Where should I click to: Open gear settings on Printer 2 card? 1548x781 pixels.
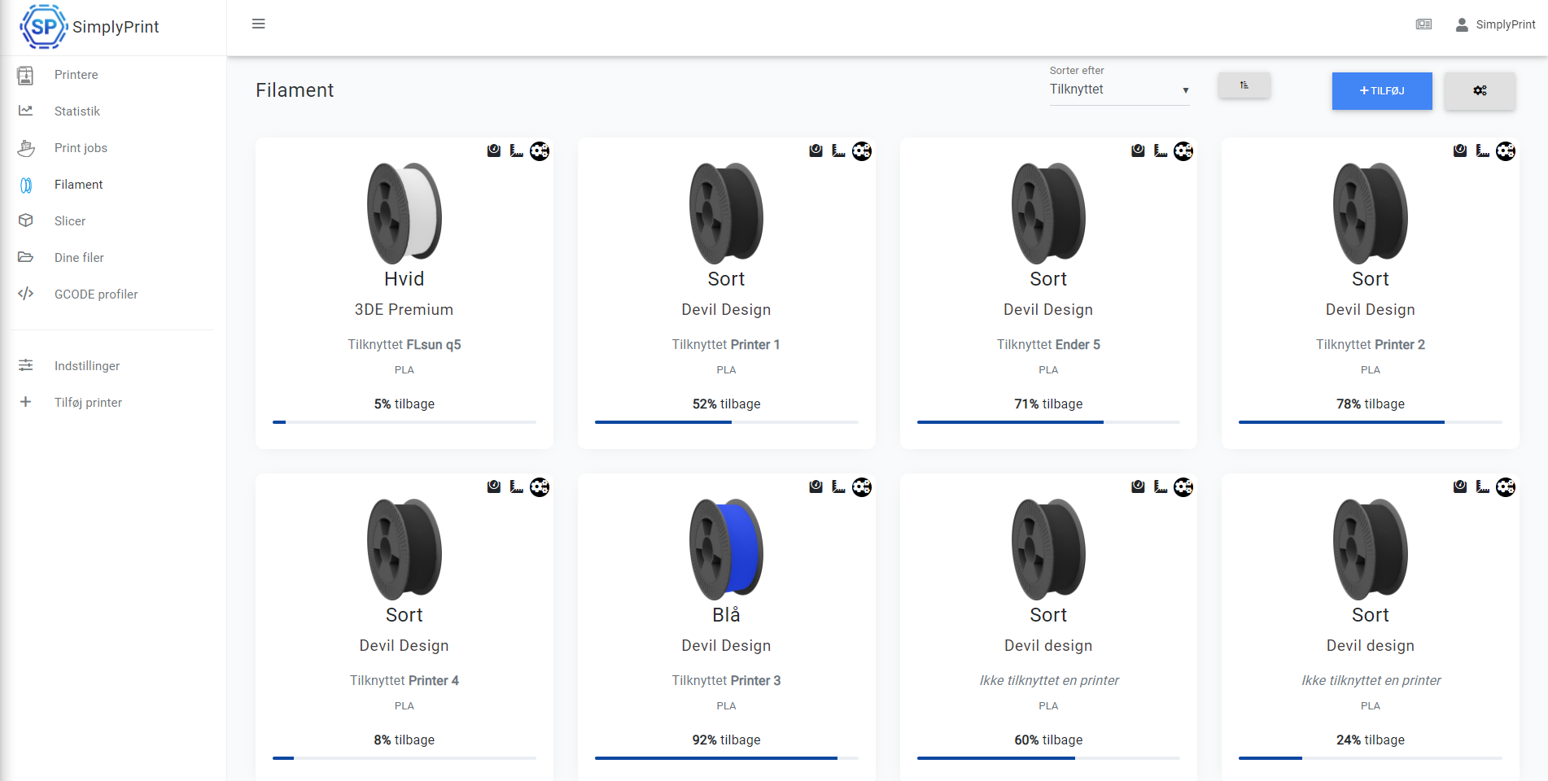coord(1505,151)
